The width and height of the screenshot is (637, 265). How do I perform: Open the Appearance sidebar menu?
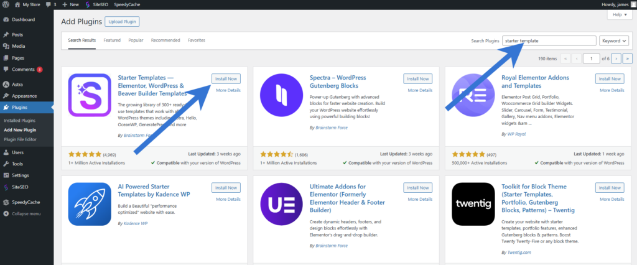27,96
